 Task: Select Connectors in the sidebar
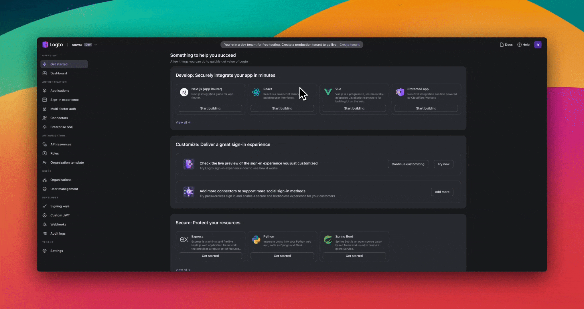pos(59,118)
